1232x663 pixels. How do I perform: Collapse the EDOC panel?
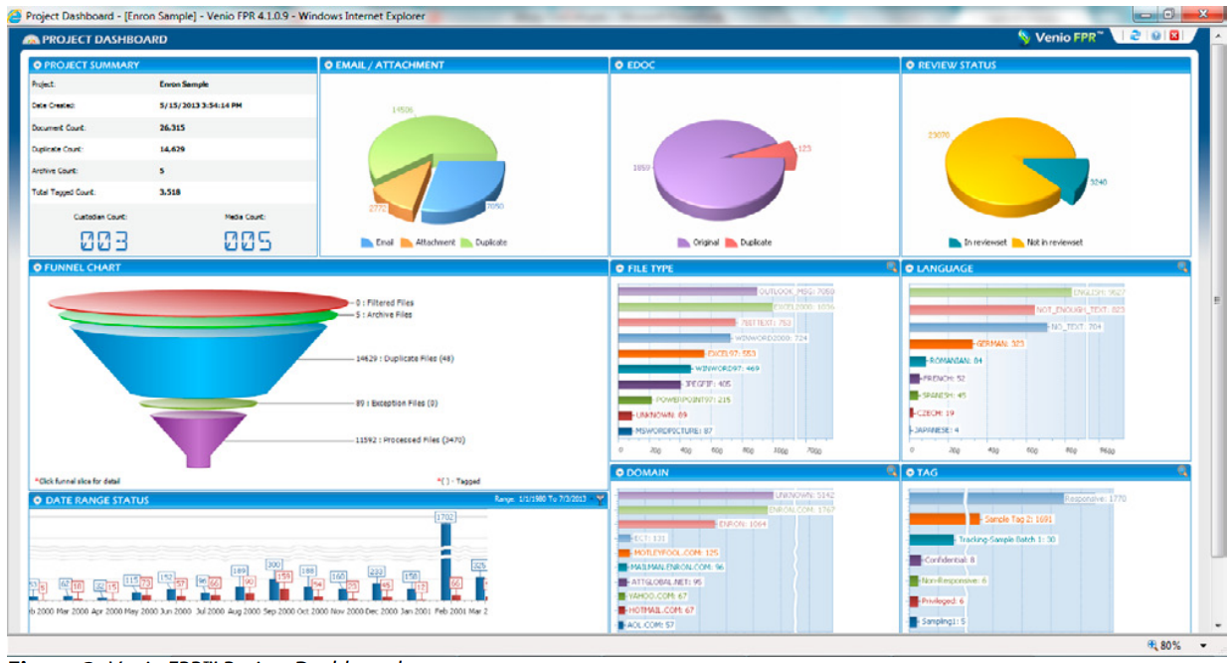619,65
